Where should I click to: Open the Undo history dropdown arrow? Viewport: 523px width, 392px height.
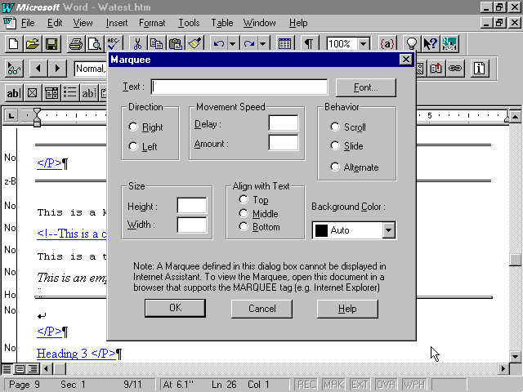(232, 43)
